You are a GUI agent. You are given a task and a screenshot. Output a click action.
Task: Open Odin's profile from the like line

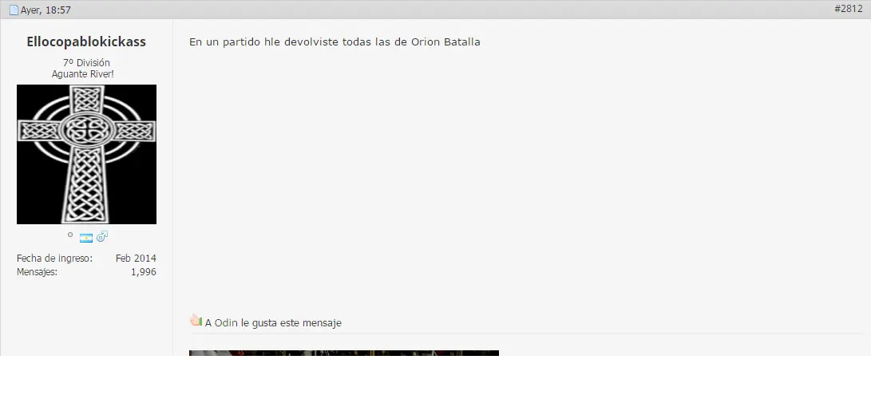pyautogui.click(x=226, y=322)
